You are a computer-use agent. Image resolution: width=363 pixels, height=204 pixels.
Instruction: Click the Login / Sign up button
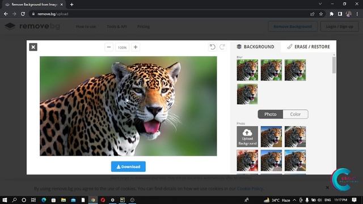click(340, 27)
